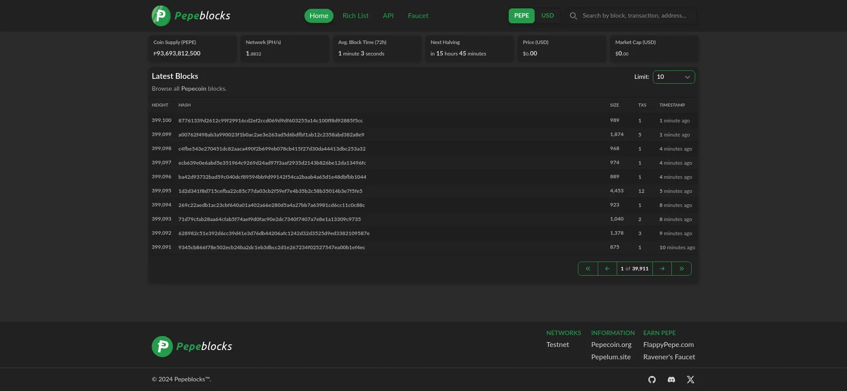Open the Testnet network link
Screen dimensions: 847x391
point(558,345)
